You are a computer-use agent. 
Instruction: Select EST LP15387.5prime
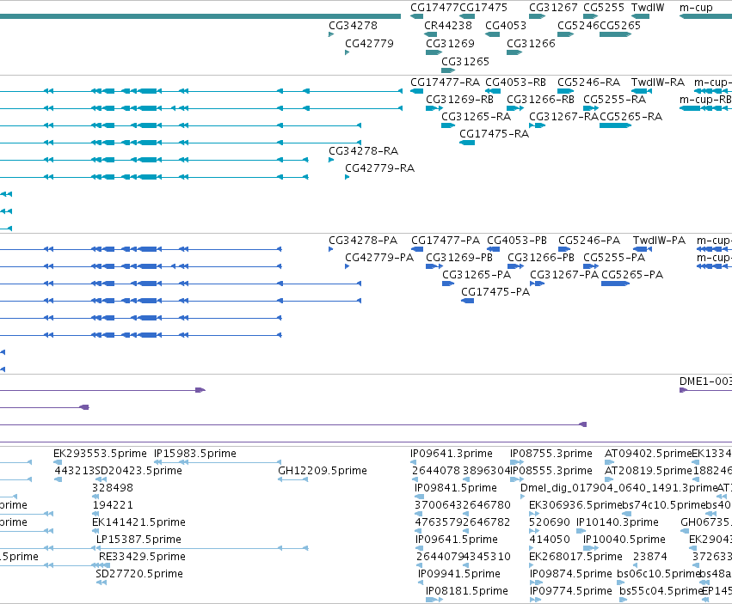pos(138,540)
